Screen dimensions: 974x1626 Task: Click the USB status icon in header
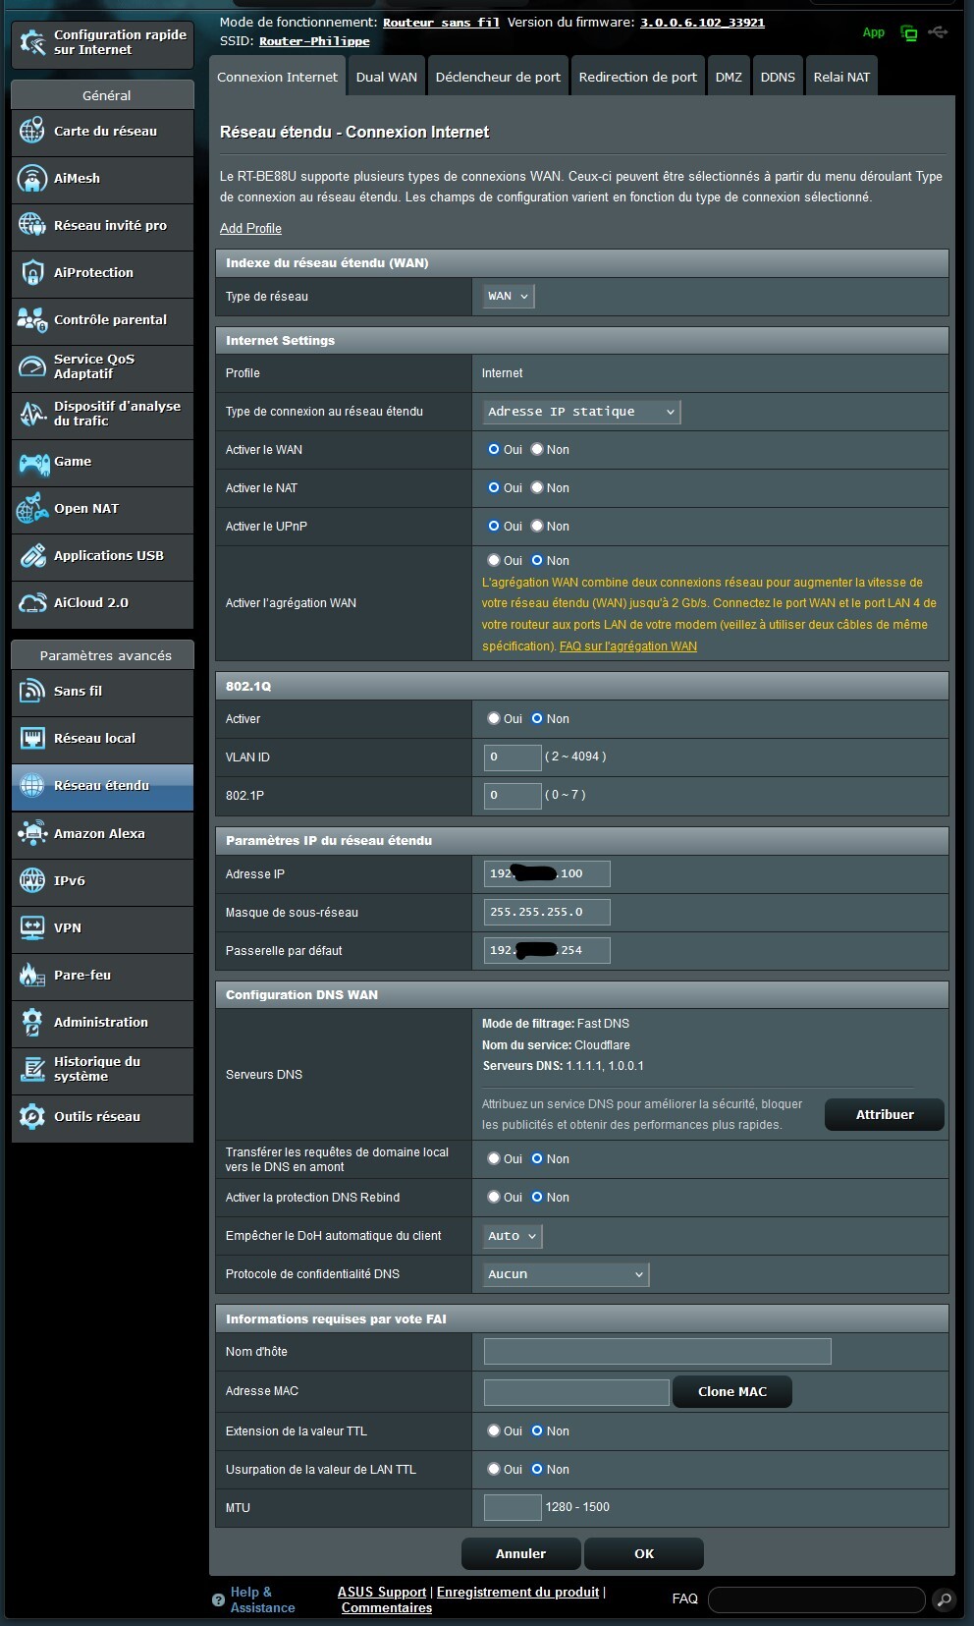[x=938, y=32]
